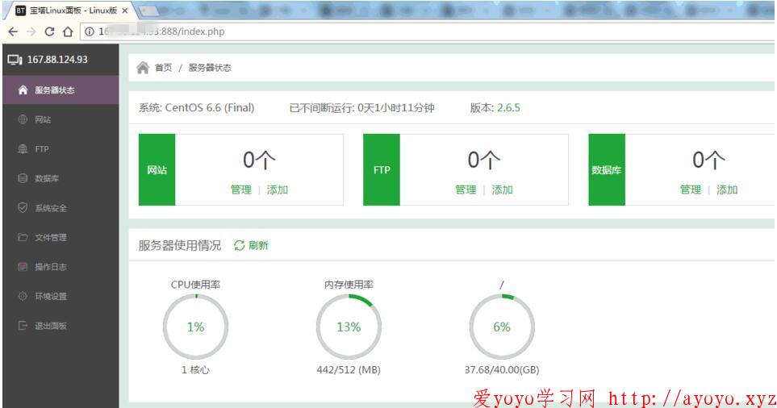Image resolution: width=777 pixels, height=408 pixels.
Task: Click the database cylinder sidebar icon
Action: coord(23,178)
